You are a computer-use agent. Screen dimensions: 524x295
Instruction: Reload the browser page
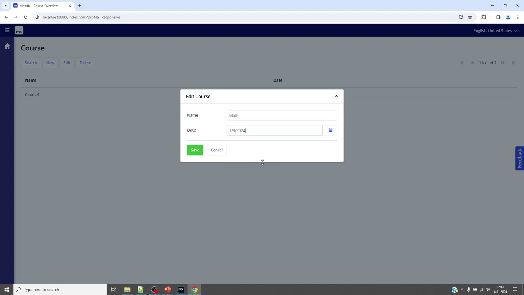coord(25,17)
